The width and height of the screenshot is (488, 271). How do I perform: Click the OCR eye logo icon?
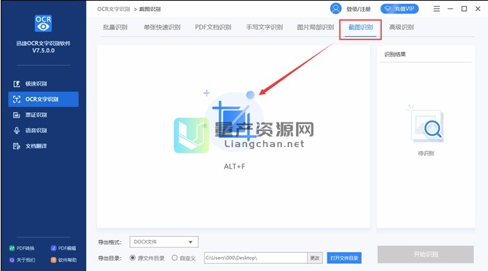click(43, 23)
